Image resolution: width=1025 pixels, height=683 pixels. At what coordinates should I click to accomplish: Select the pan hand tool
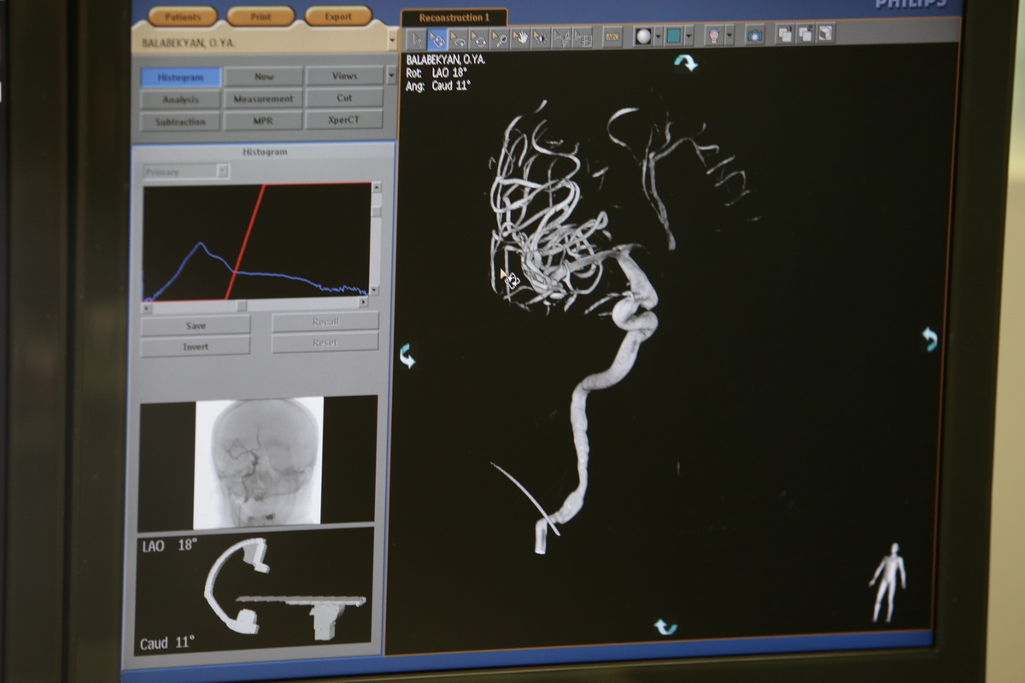click(520, 39)
